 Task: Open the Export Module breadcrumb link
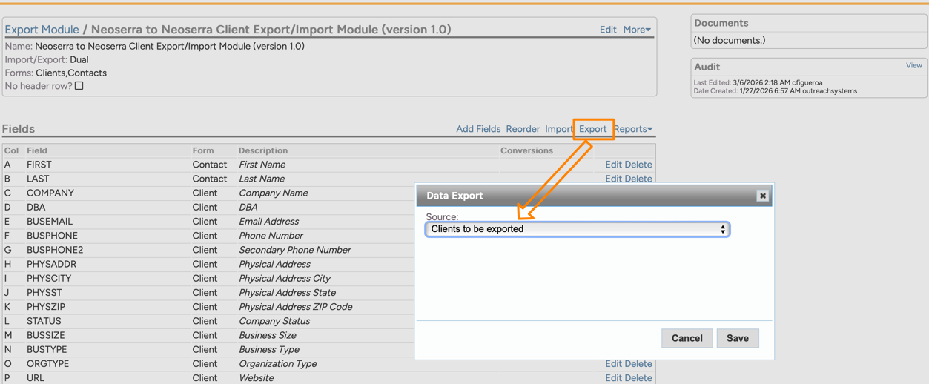coord(42,30)
